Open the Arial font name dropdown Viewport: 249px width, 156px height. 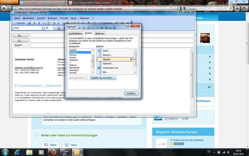(x=42, y=28)
